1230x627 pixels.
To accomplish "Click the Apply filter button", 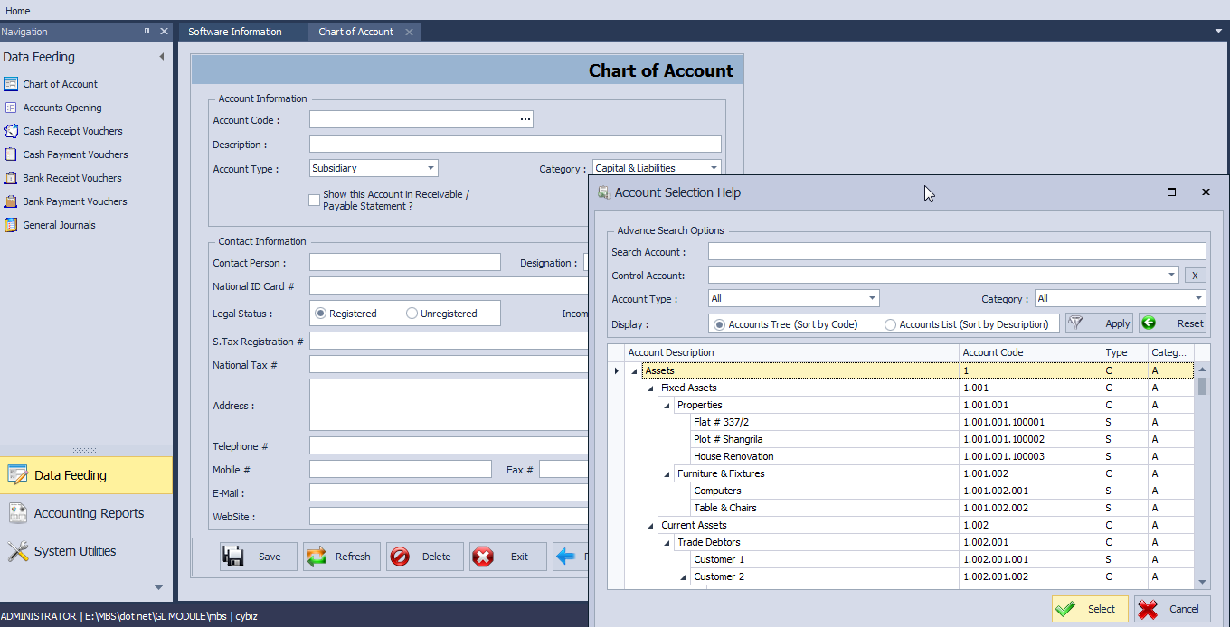I will pyautogui.click(x=1099, y=323).
